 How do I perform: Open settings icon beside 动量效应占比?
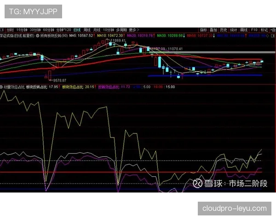(x=1, y=87)
